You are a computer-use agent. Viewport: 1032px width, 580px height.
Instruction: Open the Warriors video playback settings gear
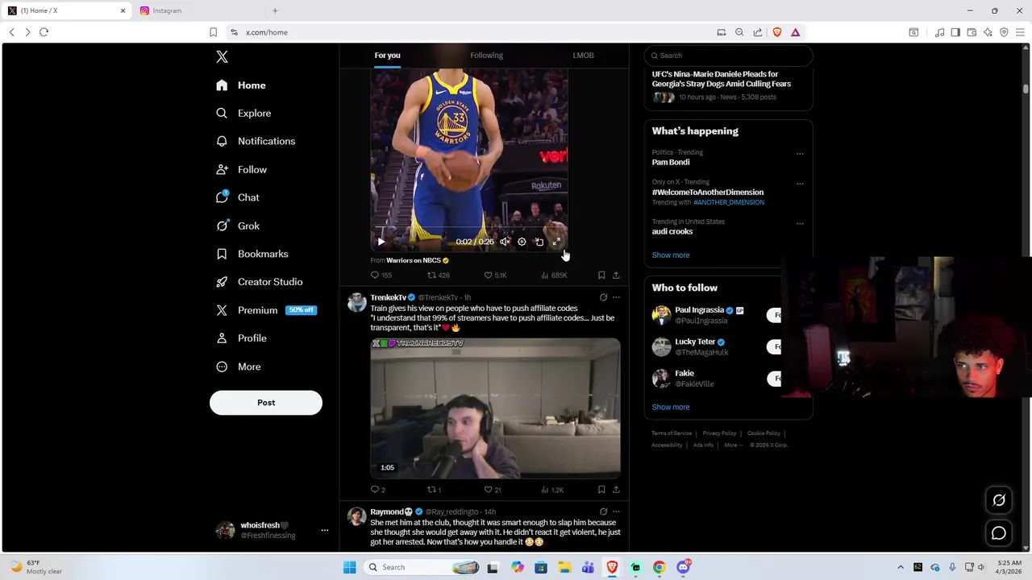coord(522,242)
